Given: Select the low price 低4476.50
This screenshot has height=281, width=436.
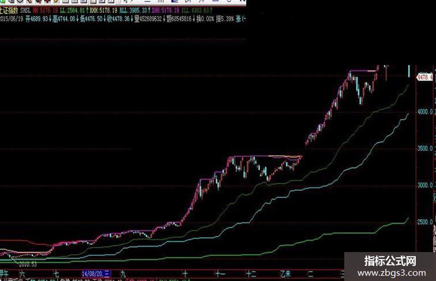Looking at the screenshot, I should (91, 19).
